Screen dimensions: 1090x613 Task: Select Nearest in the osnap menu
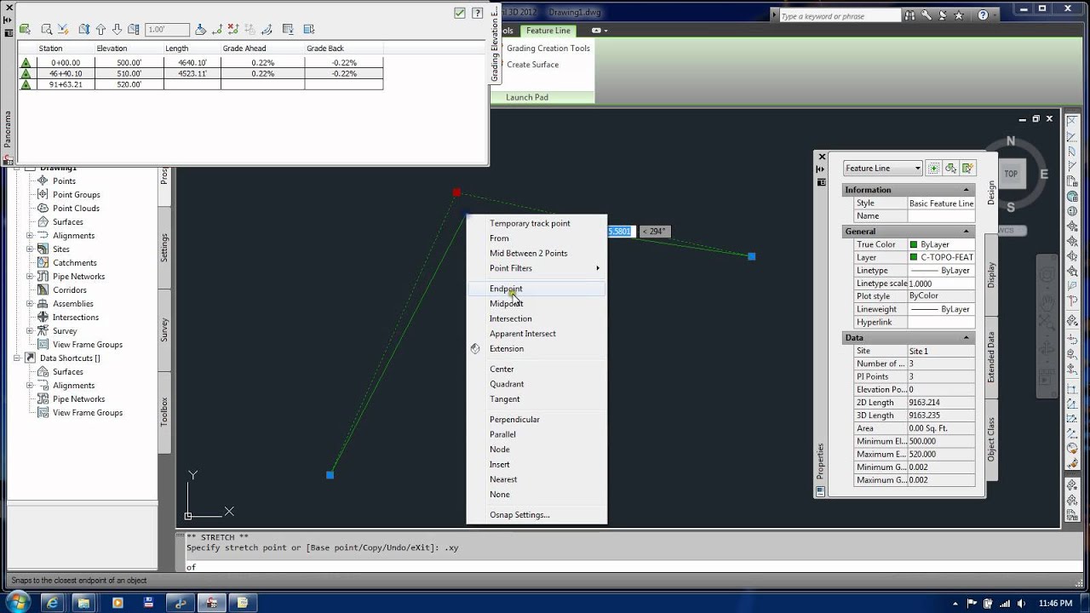[536, 479]
